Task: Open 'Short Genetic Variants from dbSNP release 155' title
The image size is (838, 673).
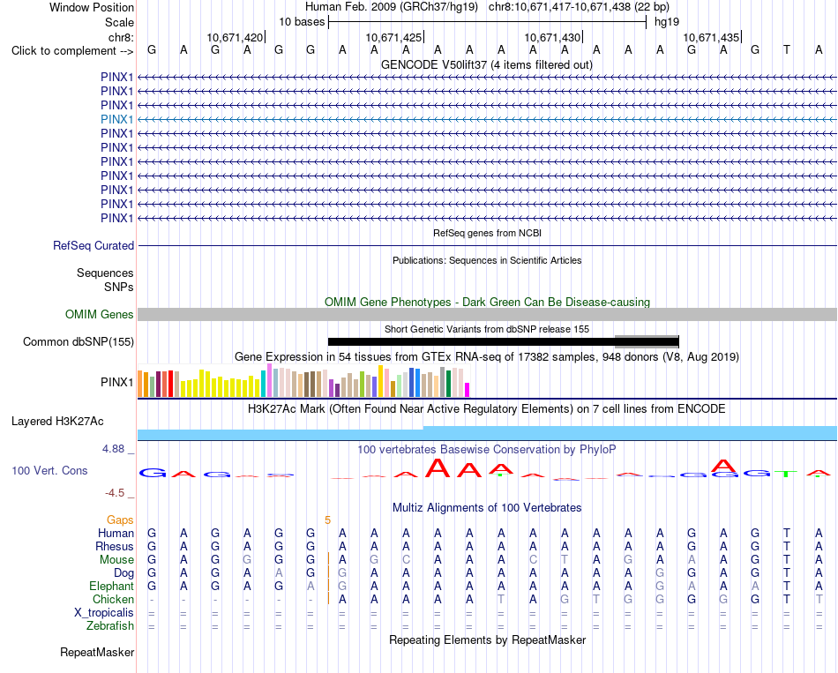Action: (x=487, y=329)
